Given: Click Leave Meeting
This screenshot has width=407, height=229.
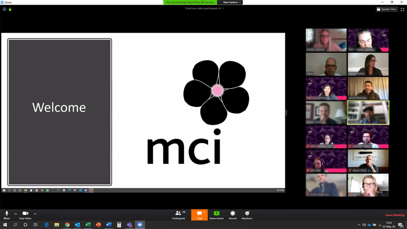Looking at the screenshot, I should pyautogui.click(x=395, y=215).
